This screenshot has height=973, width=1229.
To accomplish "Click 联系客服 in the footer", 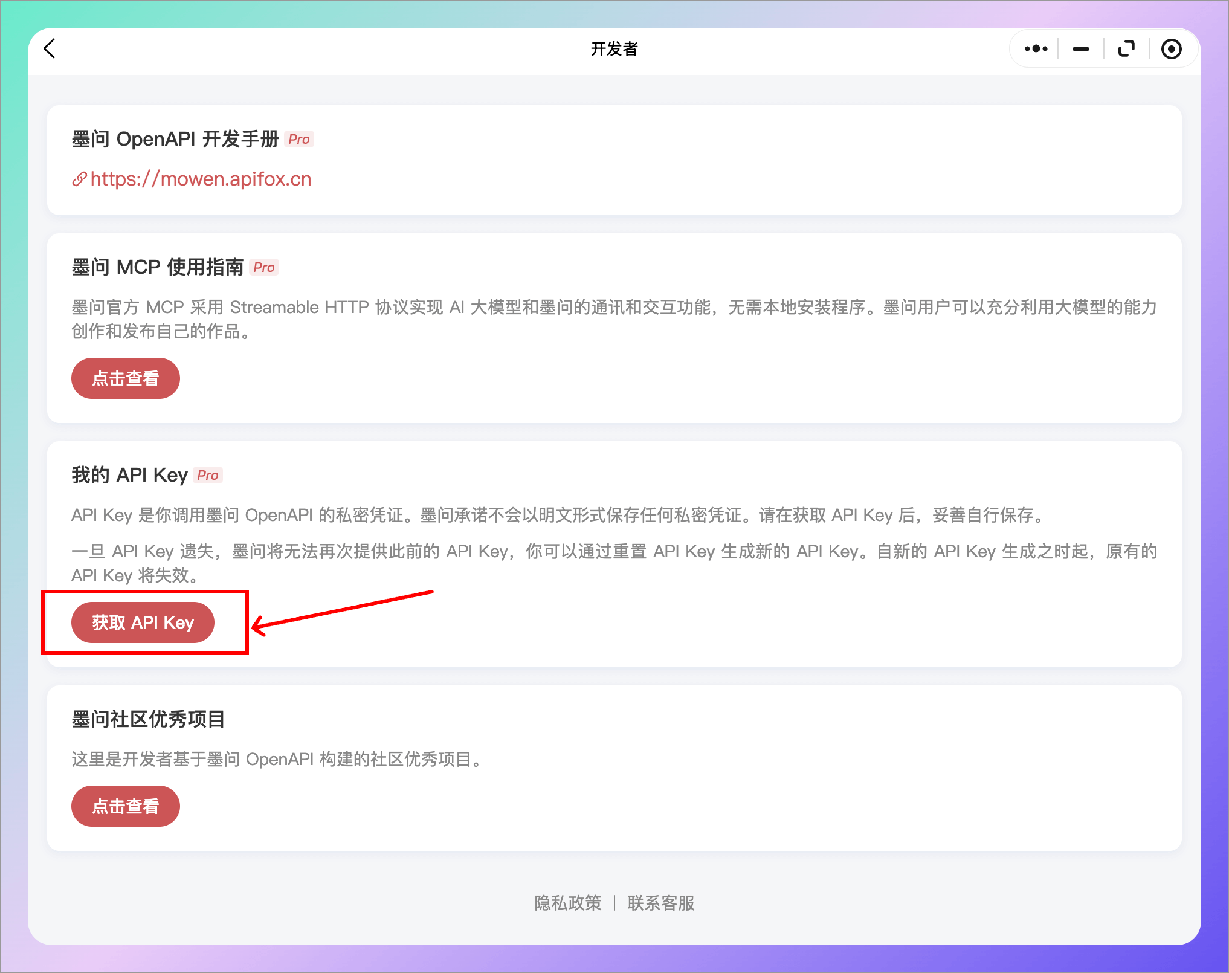I will (x=660, y=902).
